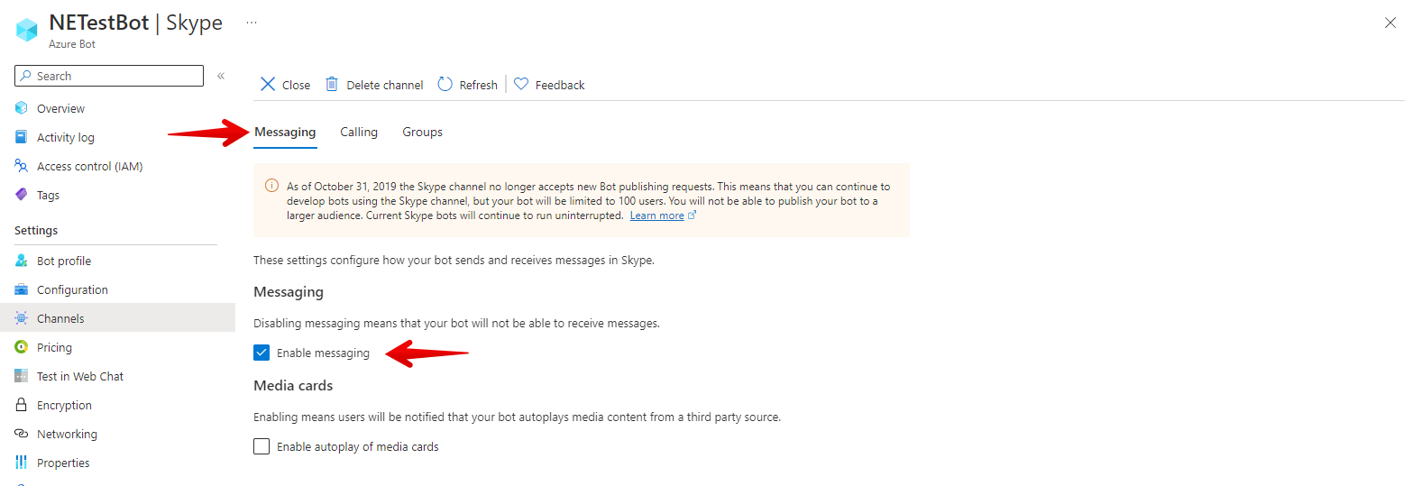Open Encryption settings
This screenshot has height=486, width=1422.
64,405
